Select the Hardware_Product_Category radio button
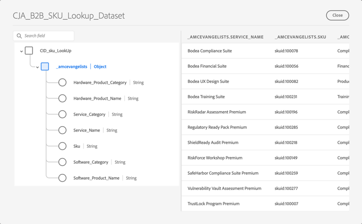 (62, 82)
